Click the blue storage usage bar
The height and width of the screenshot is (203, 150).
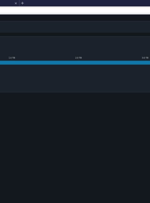(75, 63)
